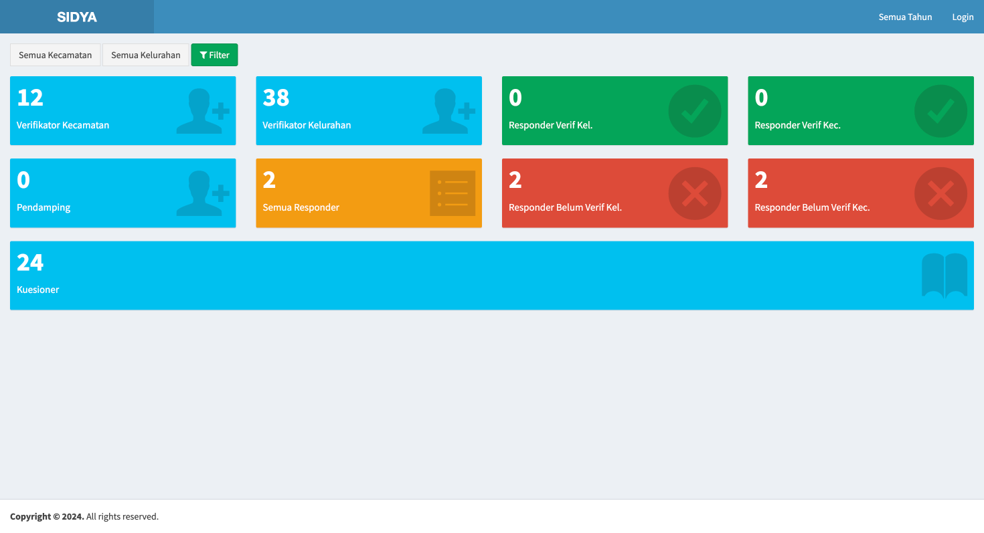Open the Semua Kelurahan dropdown
984x533 pixels.
click(x=145, y=55)
